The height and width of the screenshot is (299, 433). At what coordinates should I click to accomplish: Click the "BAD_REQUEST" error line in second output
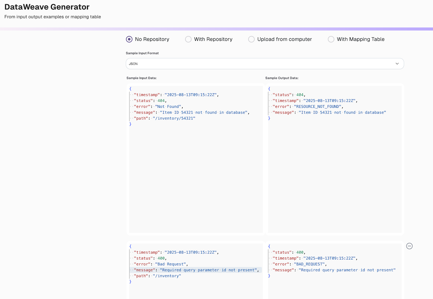pyautogui.click(x=300, y=264)
